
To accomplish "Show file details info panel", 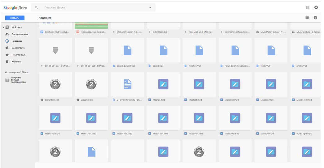I will click(315, 18).
